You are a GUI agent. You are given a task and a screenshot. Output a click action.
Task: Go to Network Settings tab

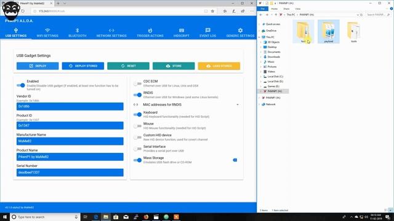[111, 33]
